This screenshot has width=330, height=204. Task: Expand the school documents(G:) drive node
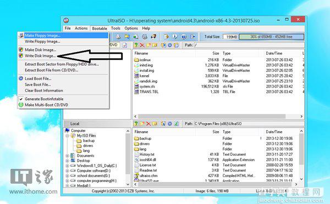click(x=67, y=176)
